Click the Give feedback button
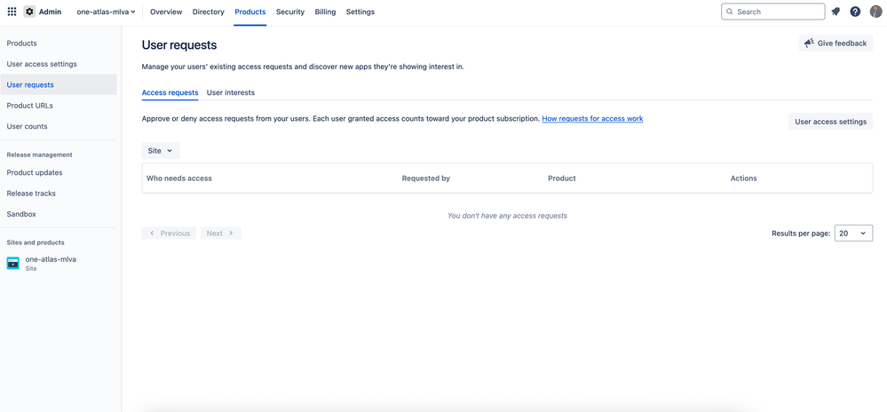 836,43
